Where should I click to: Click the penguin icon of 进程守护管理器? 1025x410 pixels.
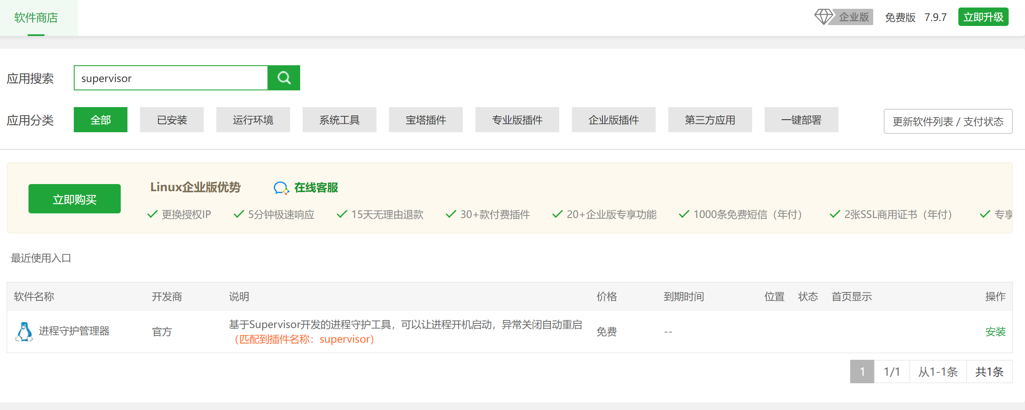(24, 331)
